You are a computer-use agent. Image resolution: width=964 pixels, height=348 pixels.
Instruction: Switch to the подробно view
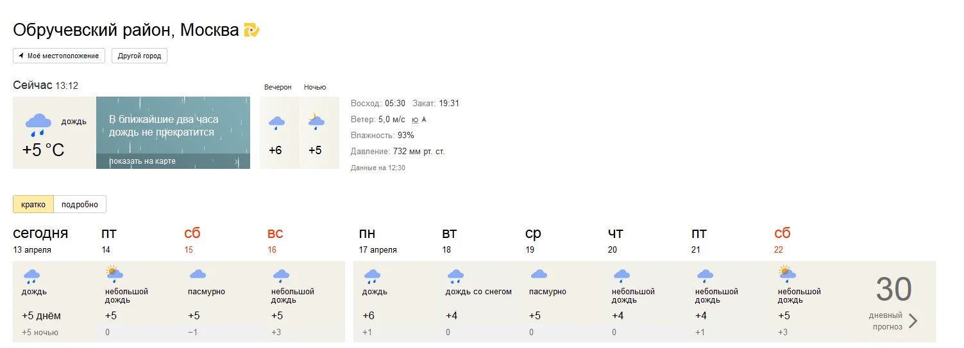[x=80, y=205]
